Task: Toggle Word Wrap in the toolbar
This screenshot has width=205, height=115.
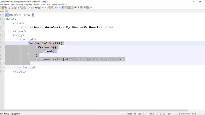Action: coord(56,8)
